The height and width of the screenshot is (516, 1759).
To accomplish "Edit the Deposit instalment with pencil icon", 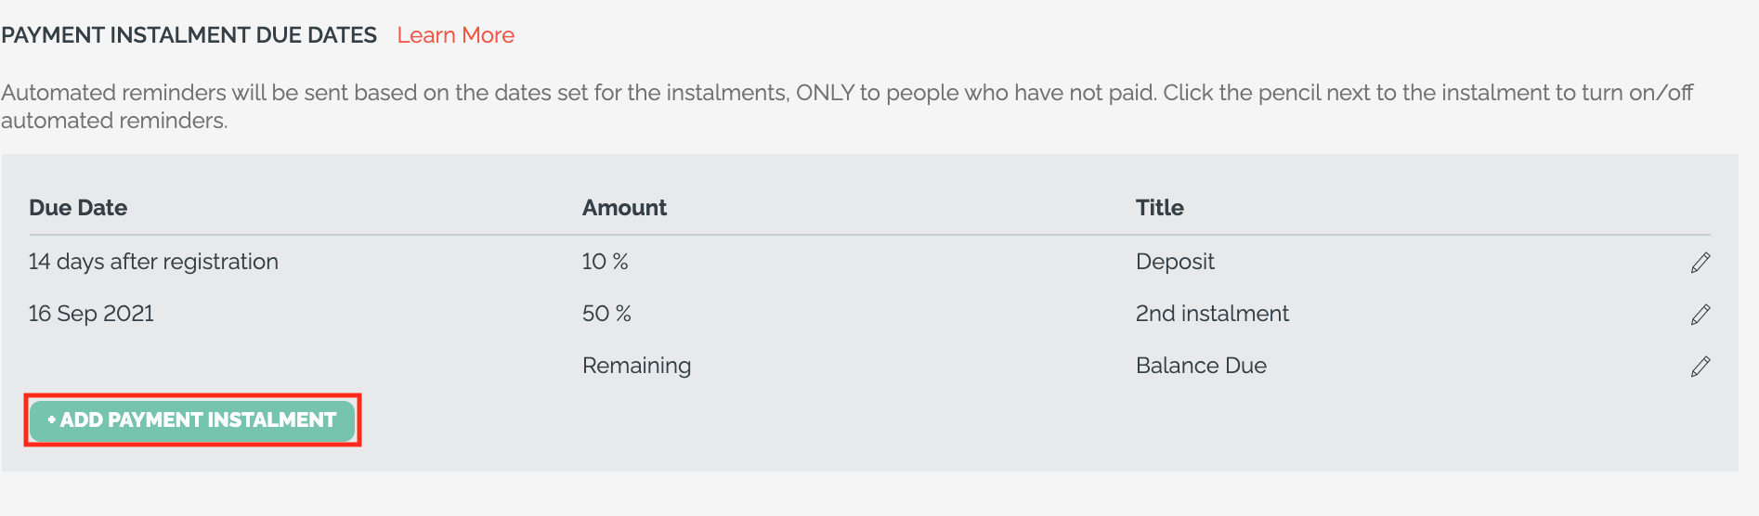I will coord(1700,263).
